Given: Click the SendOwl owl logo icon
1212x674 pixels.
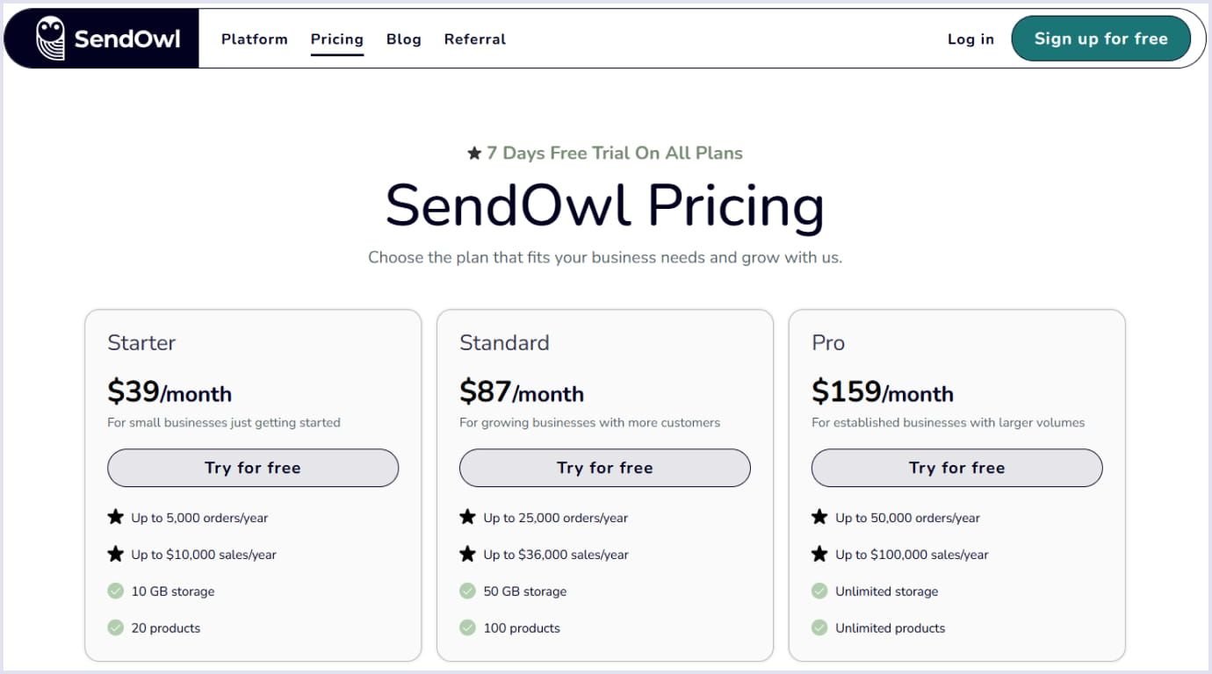Looking at the screenshot, I should click(x=49, y=38).
